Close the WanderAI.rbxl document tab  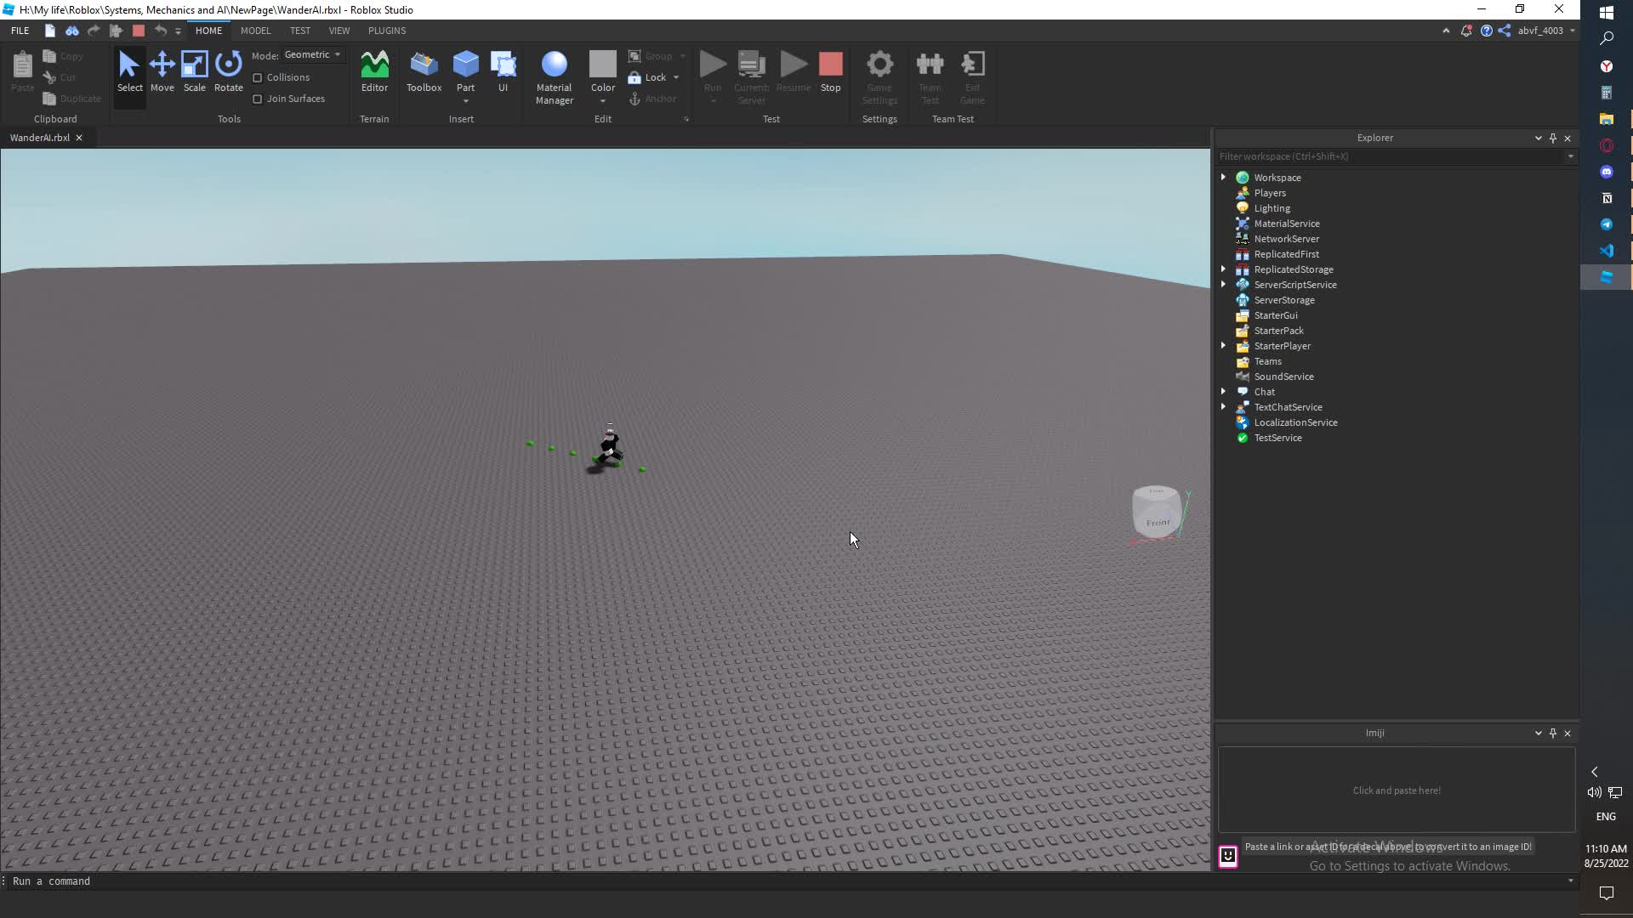pyautogui.click(x=79, y=138)
